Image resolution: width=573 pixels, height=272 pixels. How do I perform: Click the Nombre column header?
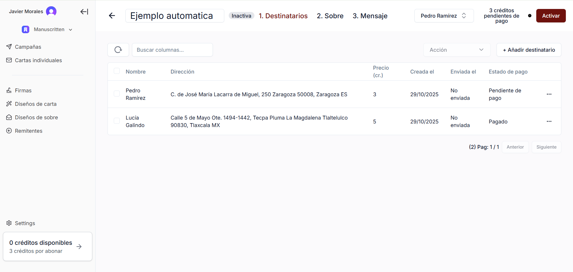(136, 71)
